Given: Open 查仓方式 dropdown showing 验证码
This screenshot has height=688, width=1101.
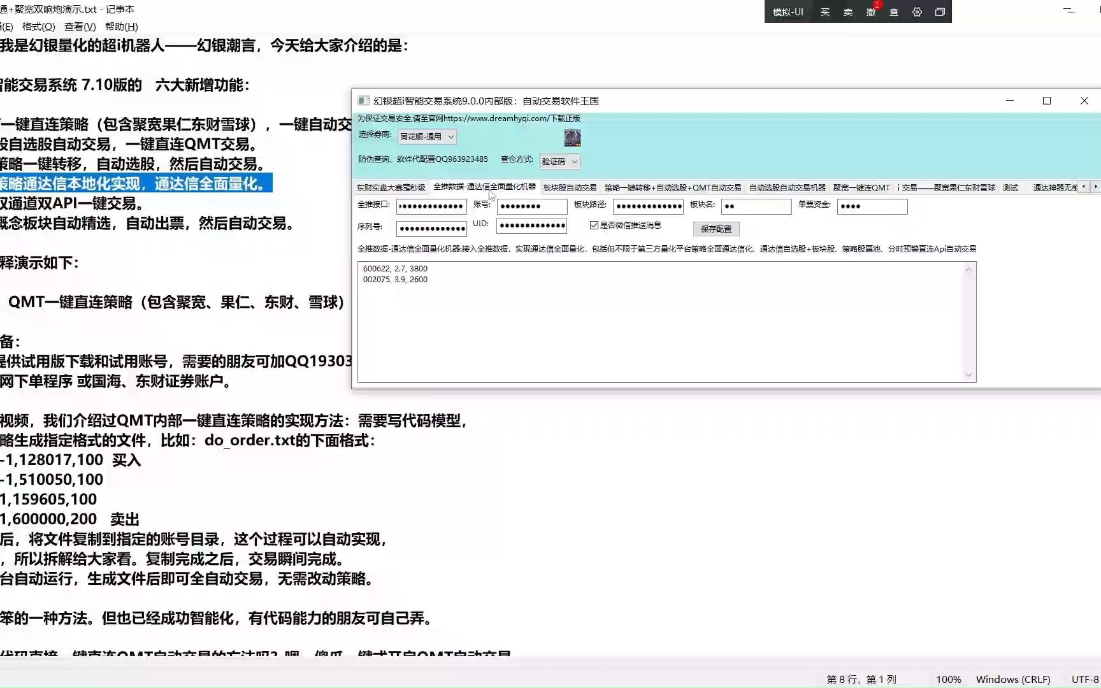Looking at the screenshot, I should [559, 161].
